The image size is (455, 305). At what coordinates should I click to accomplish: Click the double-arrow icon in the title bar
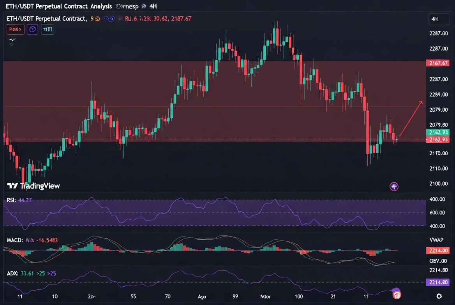click(x=144, y=6)
